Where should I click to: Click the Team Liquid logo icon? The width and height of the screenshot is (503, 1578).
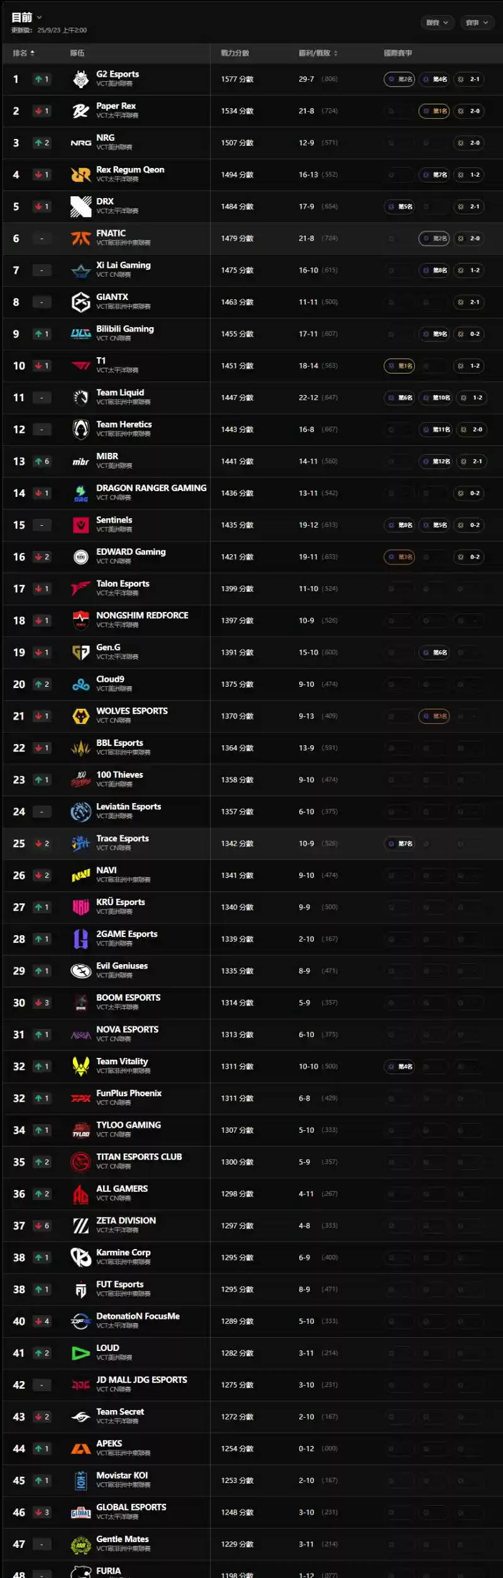tap(80, 397)
